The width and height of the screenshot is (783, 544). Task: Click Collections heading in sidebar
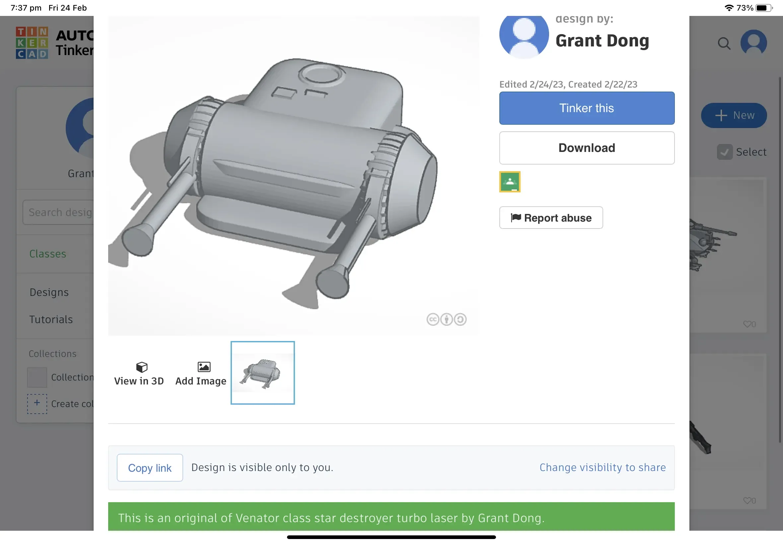(x=52, y=354)
